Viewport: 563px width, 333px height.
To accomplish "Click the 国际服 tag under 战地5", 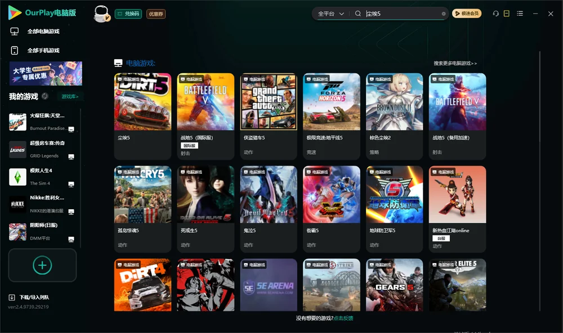I will click(x=189, y=146).
